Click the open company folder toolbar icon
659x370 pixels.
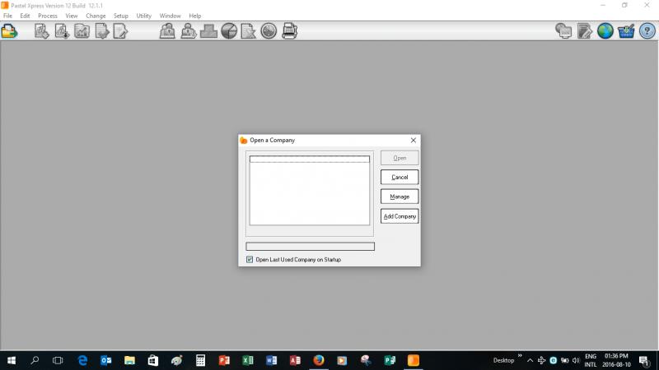[9, 31]
